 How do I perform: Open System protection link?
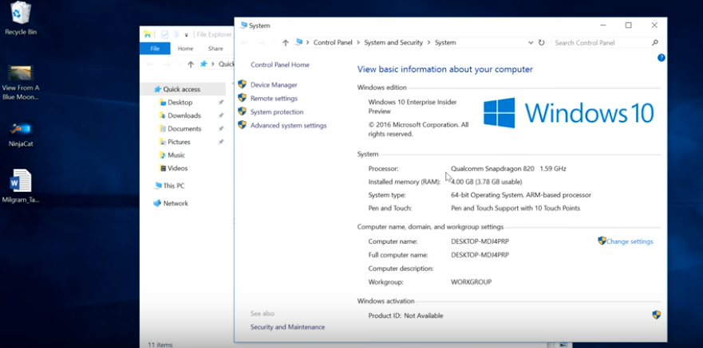277,111
